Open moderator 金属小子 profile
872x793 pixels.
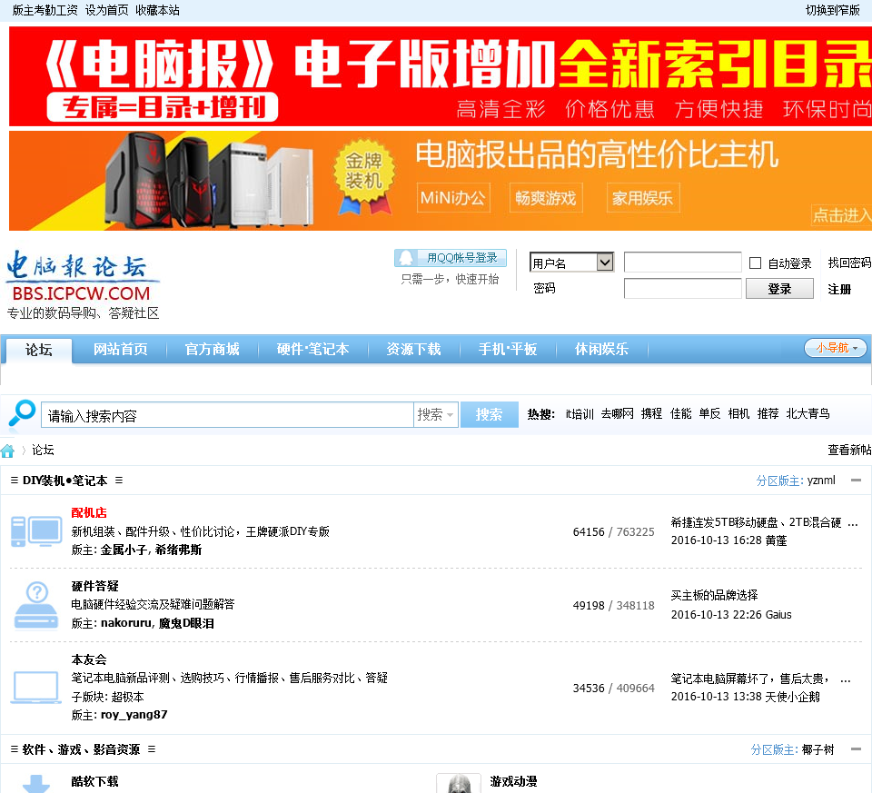[x=124, y=550]
